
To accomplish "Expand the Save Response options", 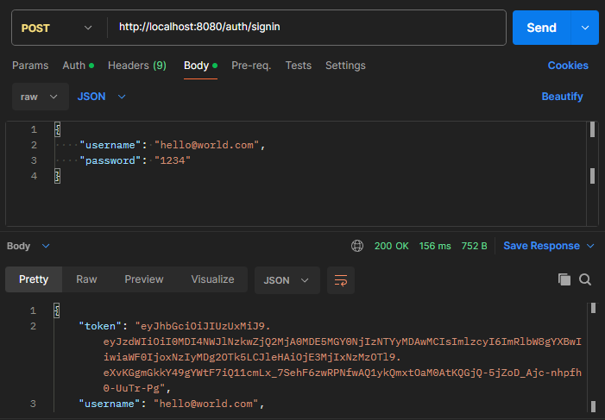I will coord(590,246).
